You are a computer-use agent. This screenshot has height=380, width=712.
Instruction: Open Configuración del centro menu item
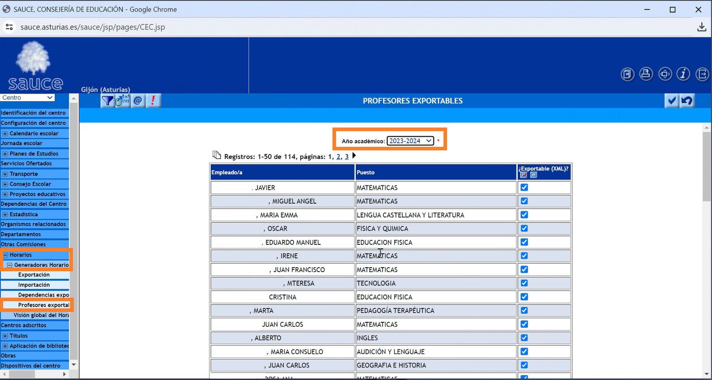pyautogui.click(x=33, y=123)
